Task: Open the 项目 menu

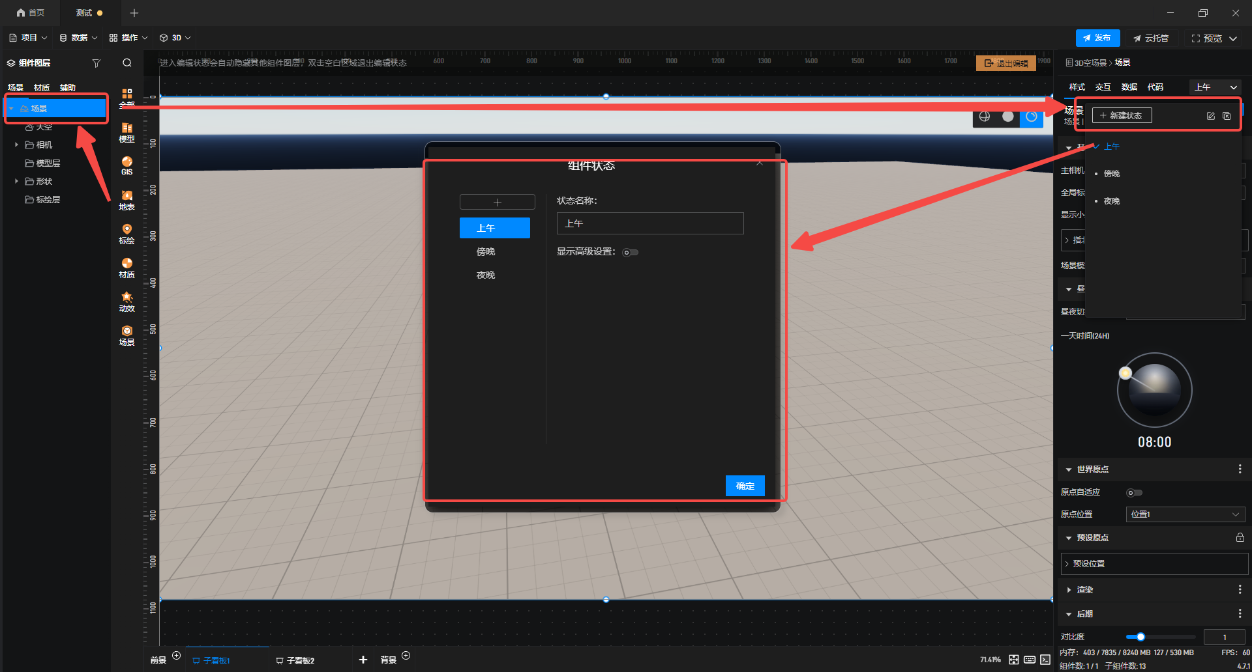Action: coord(28,38)
